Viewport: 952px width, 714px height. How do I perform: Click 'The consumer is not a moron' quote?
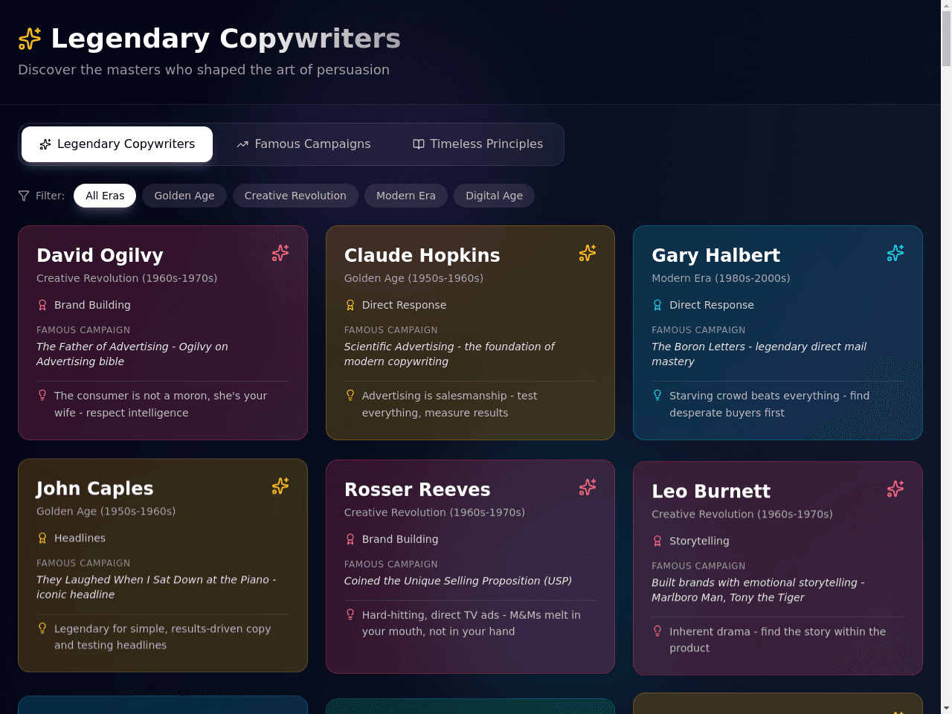tap(161, 404)
